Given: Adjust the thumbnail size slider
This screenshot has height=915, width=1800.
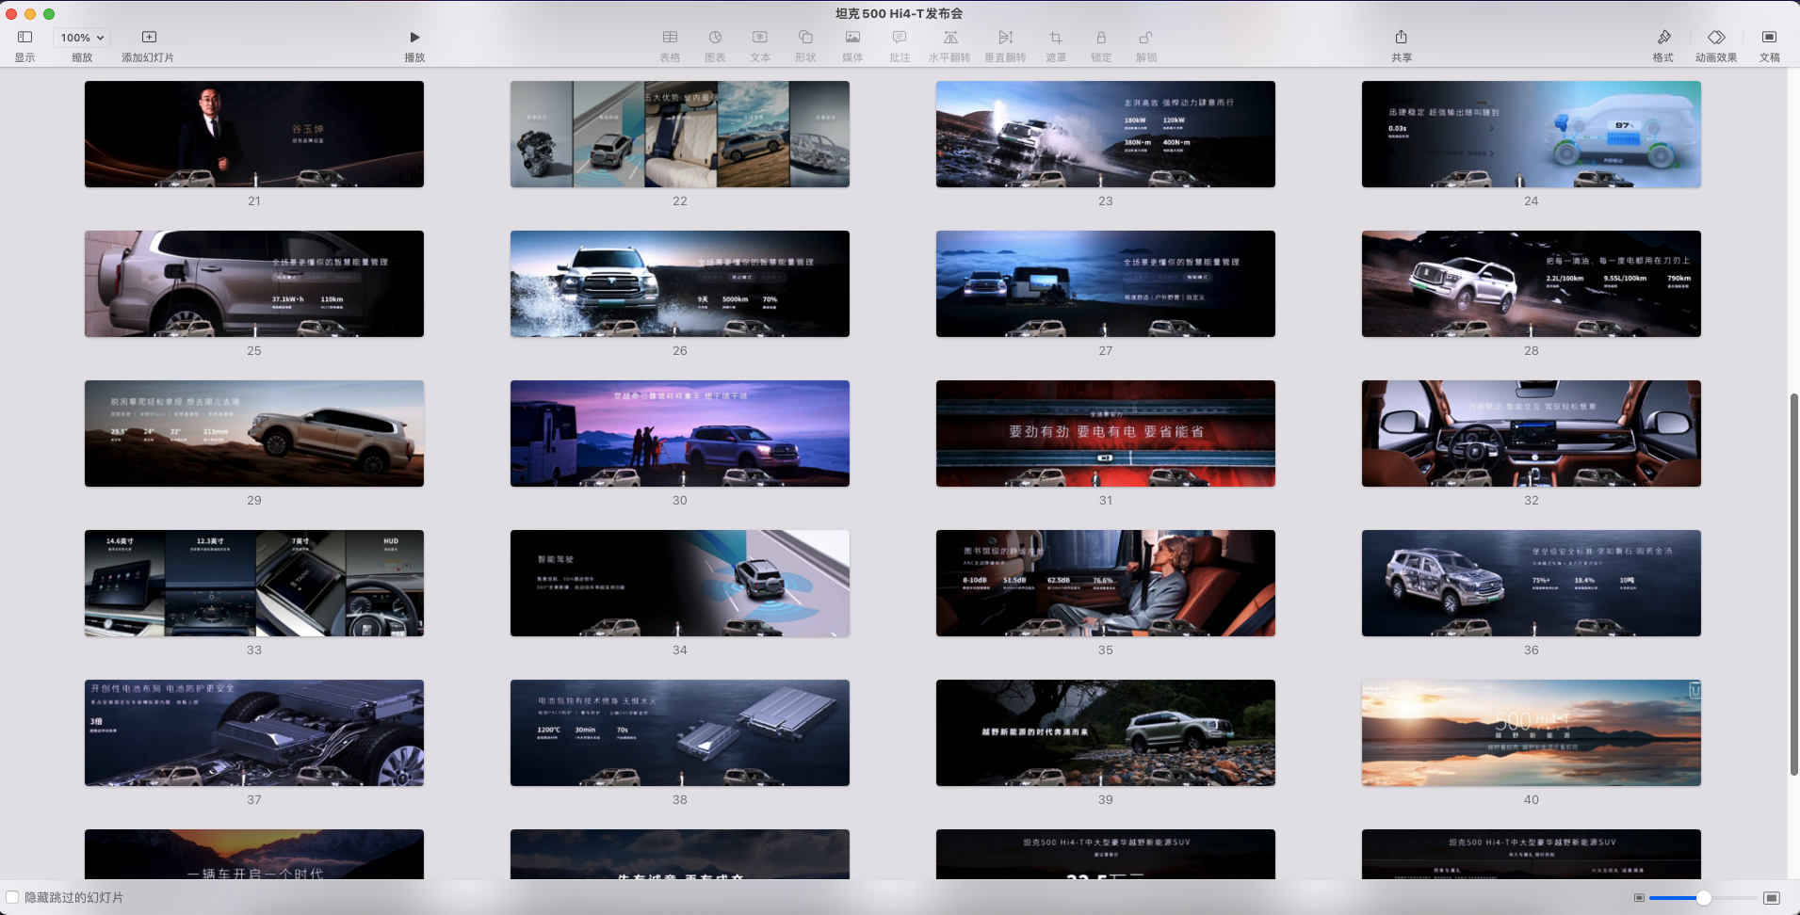Looking at the screenshot, I should coord(1703,898).
